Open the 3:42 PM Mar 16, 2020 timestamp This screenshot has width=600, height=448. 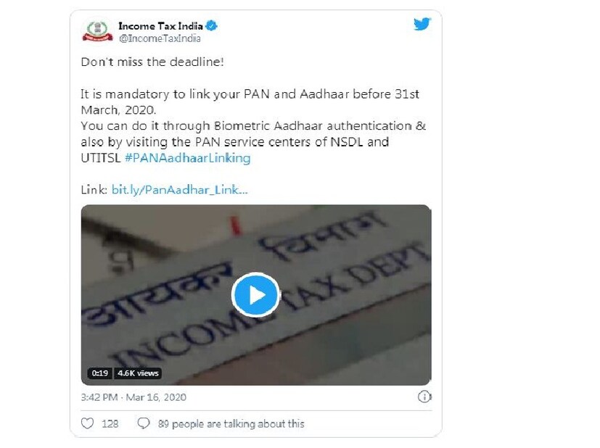[x=133, y=397]
